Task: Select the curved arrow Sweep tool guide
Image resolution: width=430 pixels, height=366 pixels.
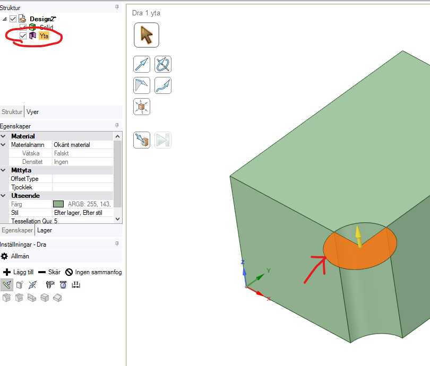Action: coord(163,85)
